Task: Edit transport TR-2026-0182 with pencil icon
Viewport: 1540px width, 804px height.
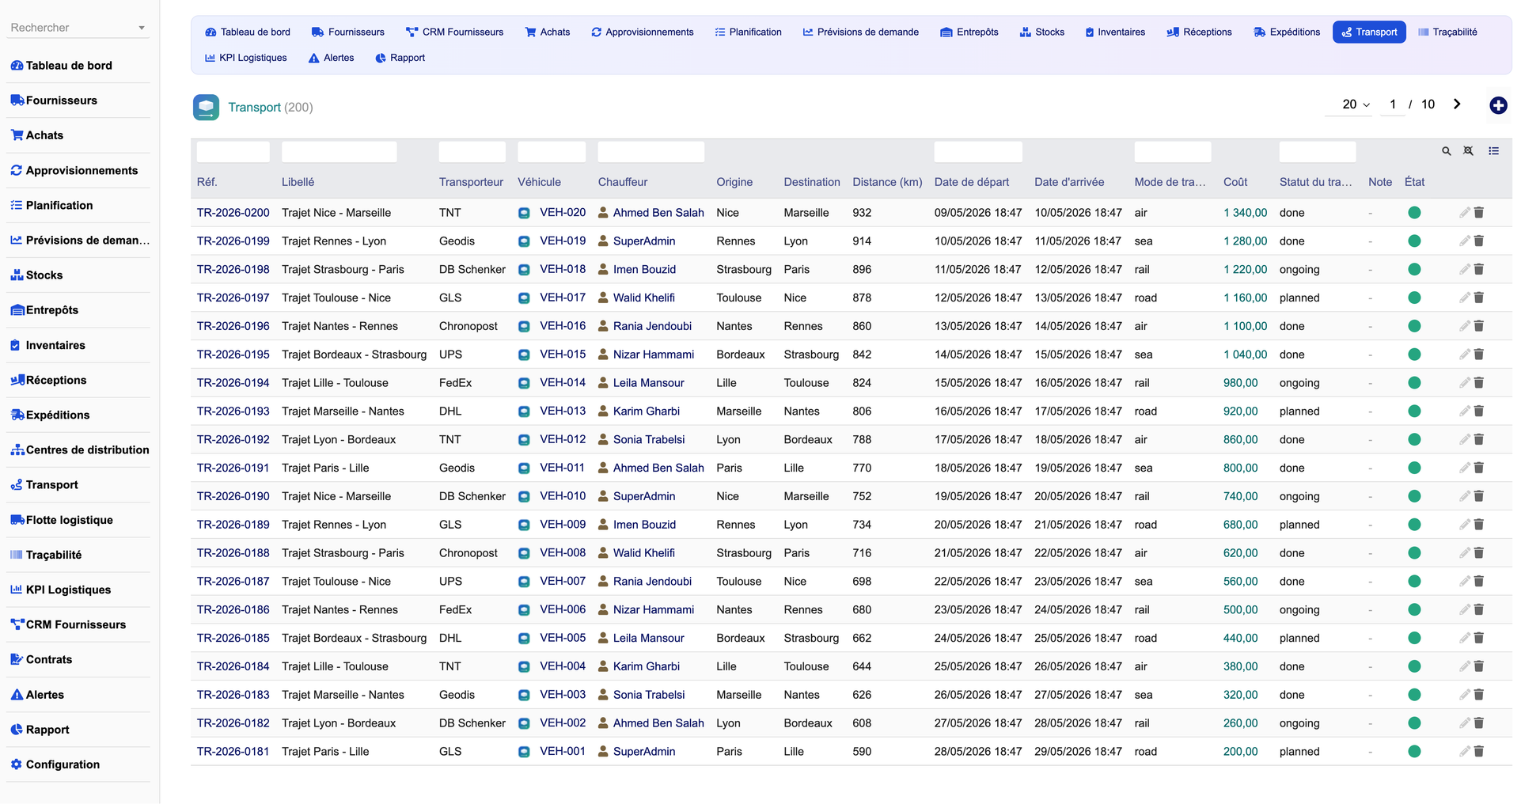Action: [x=1465, y=723]
